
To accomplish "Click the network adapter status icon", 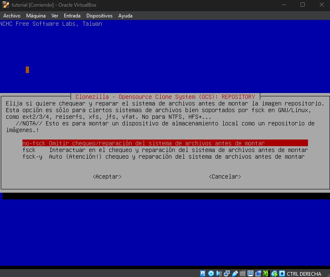I will click(x=227, y=273).
